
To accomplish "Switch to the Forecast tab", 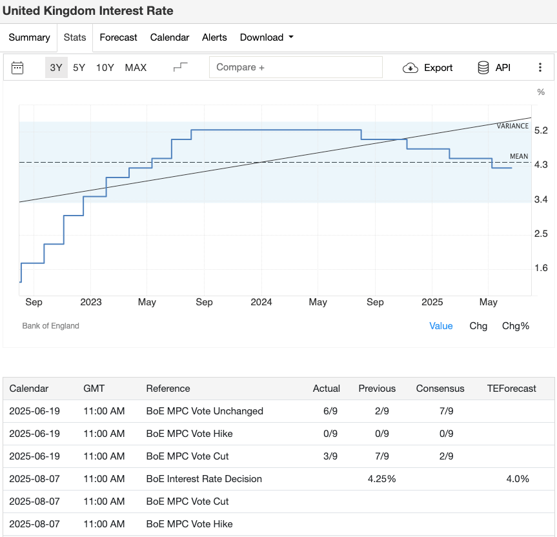I will (118, 37).
